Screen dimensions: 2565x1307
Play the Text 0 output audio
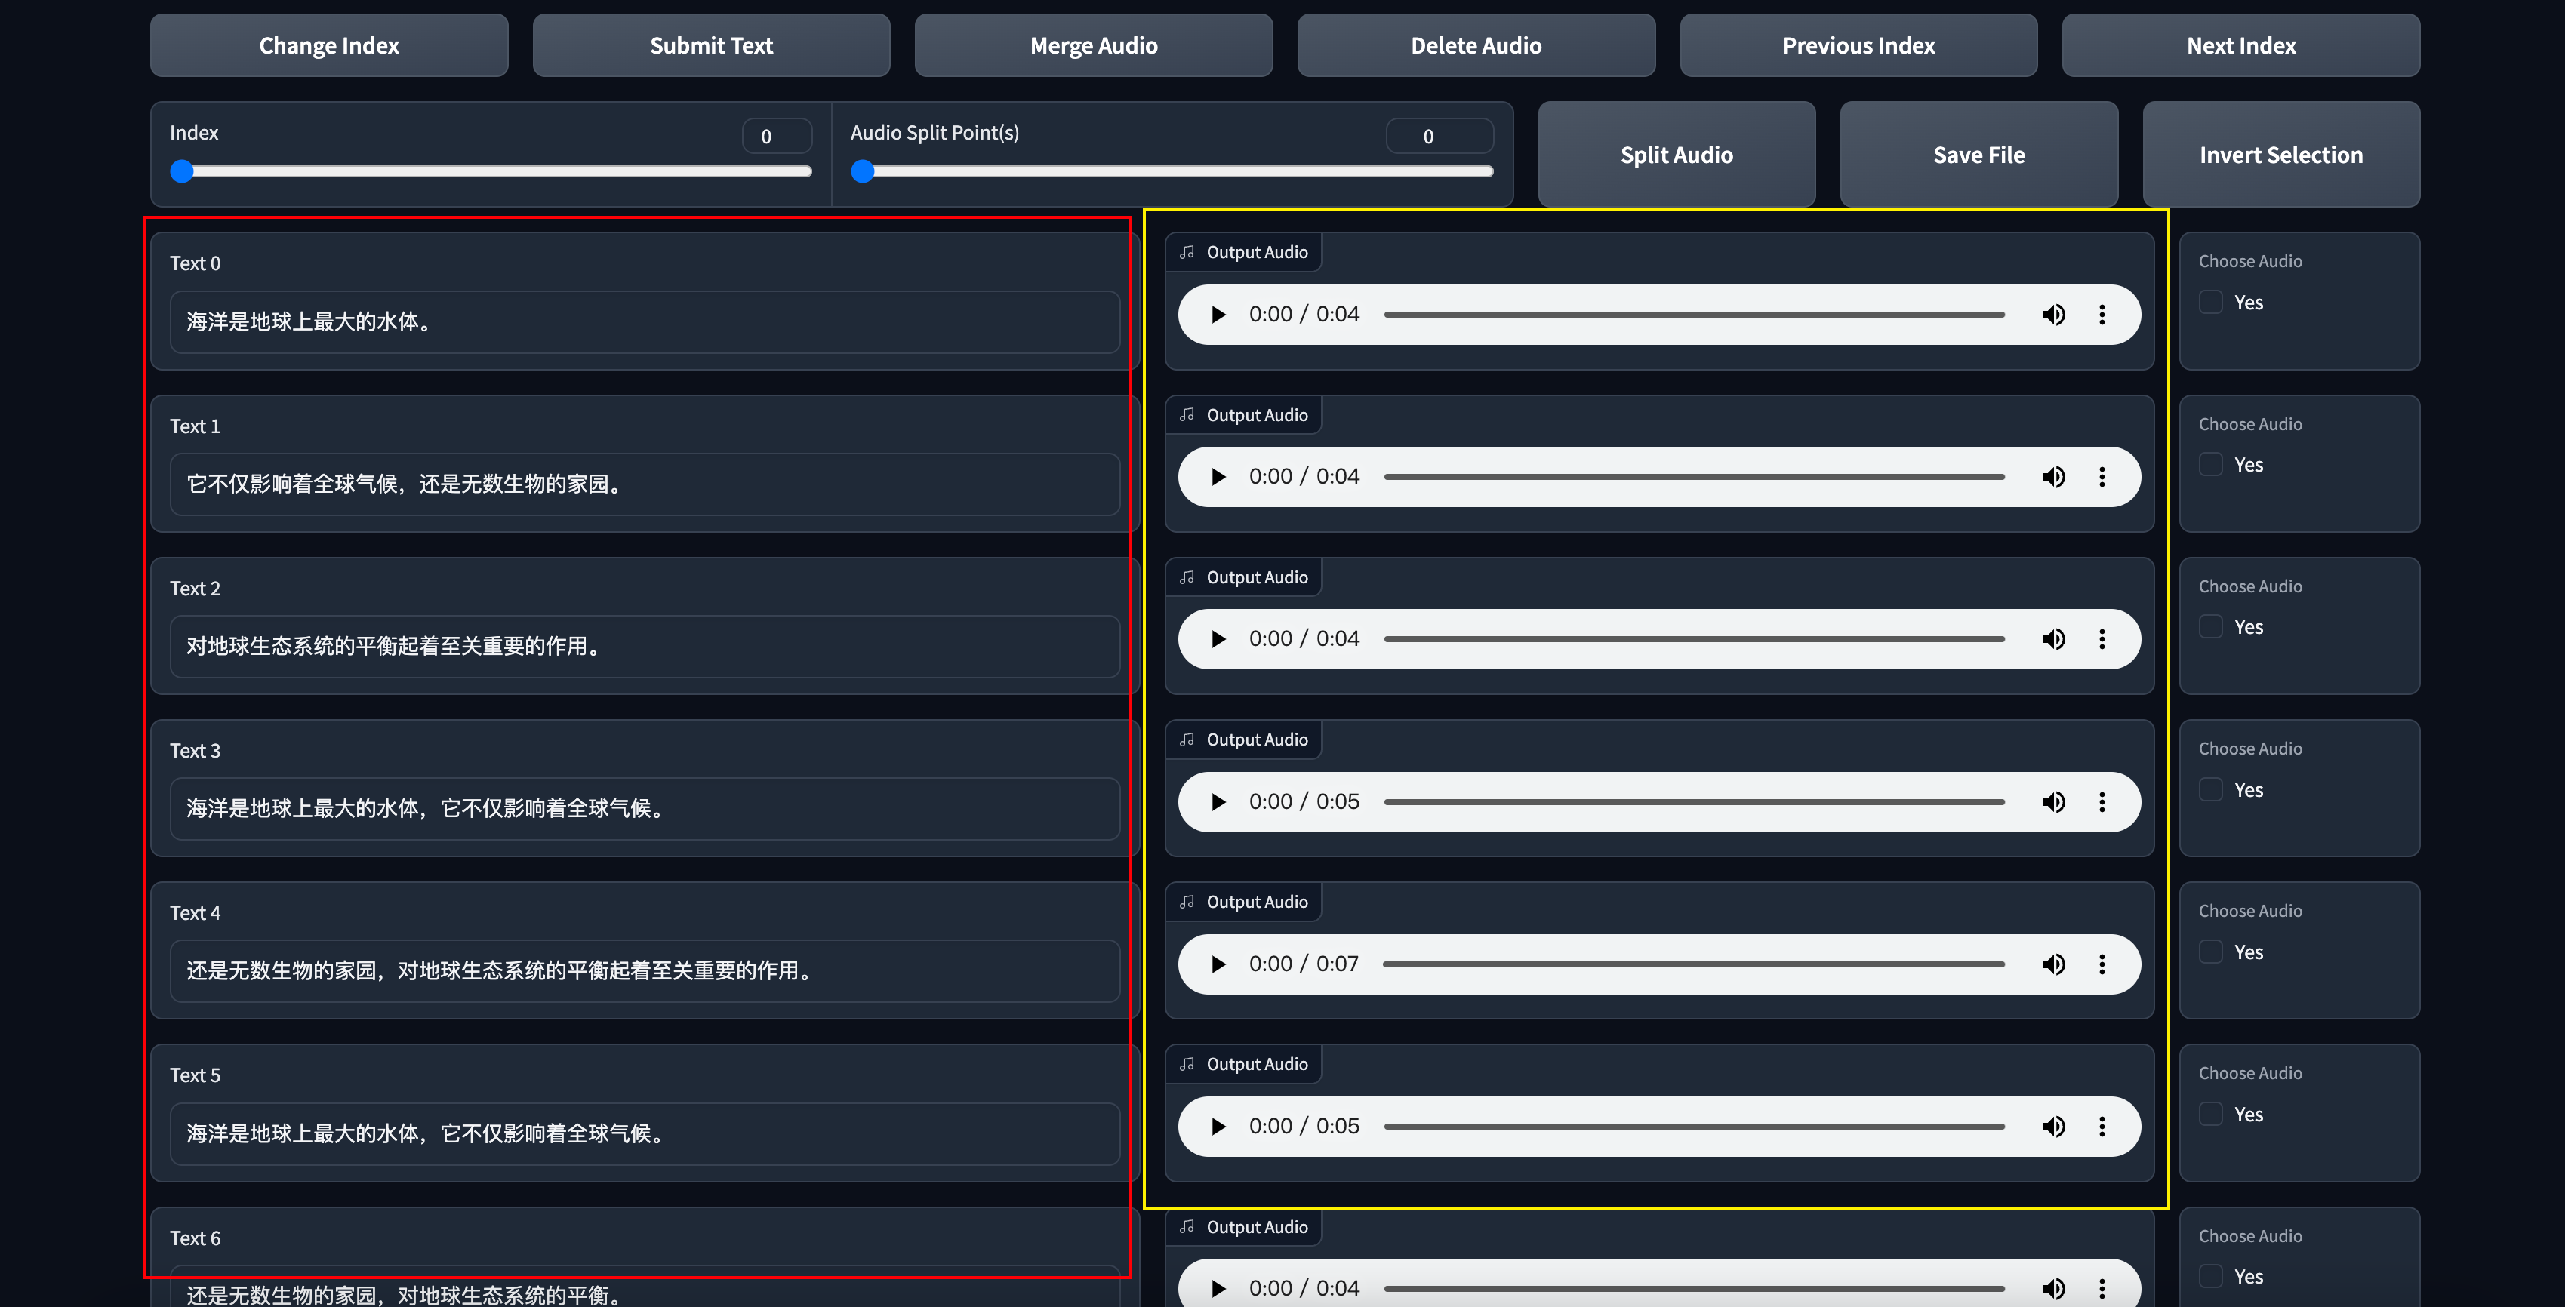[1218, 315]
